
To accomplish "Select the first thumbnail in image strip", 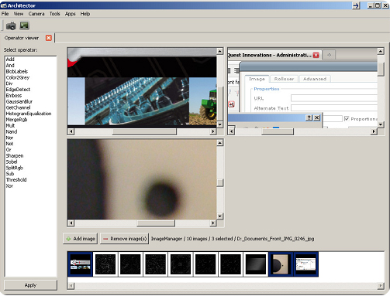I will click(80, 264).
